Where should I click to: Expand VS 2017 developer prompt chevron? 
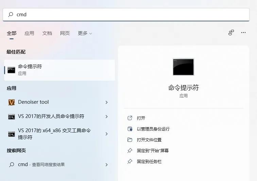(x=106, y=117)
